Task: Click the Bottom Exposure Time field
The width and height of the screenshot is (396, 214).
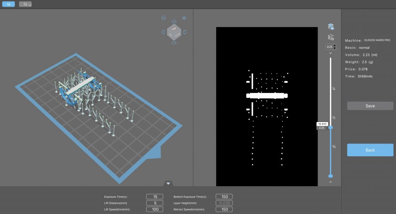Action: 224,197
